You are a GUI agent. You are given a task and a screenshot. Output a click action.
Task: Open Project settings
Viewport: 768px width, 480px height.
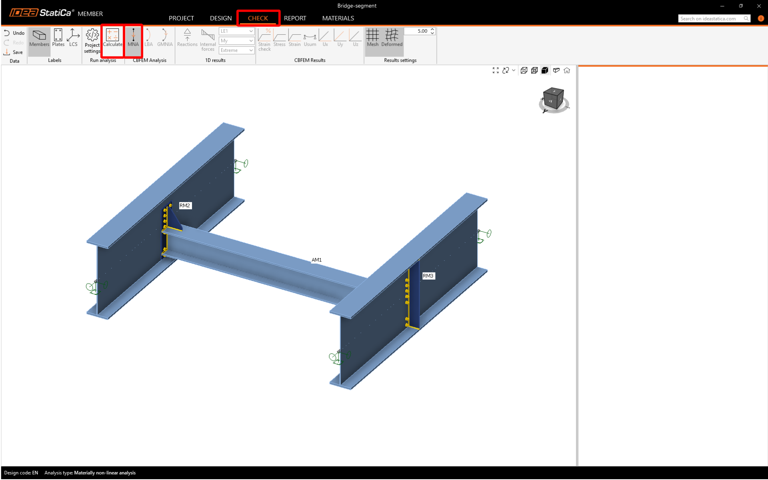(92, 40)
